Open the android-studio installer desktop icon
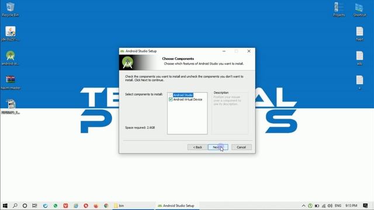This screenshot has width=374, height=210. point(11,58)
